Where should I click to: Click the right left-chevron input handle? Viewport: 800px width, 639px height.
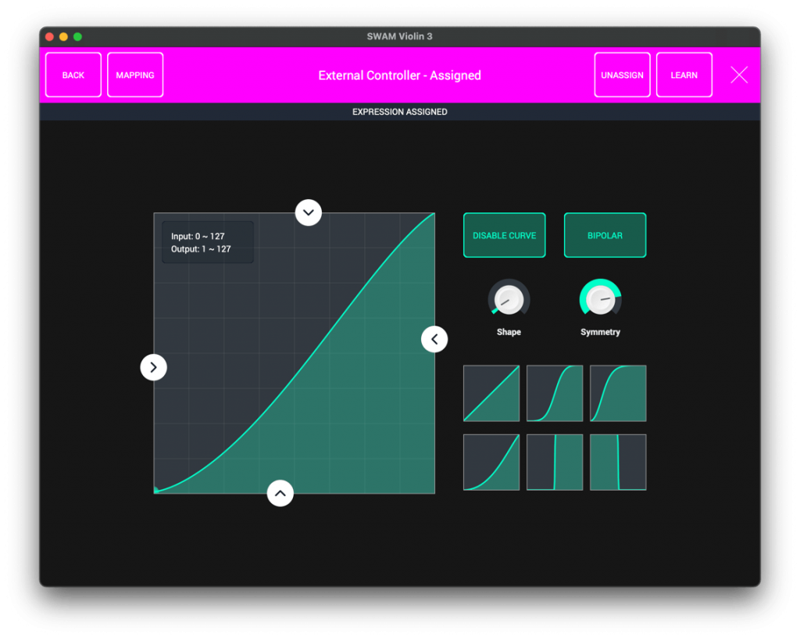434,339
